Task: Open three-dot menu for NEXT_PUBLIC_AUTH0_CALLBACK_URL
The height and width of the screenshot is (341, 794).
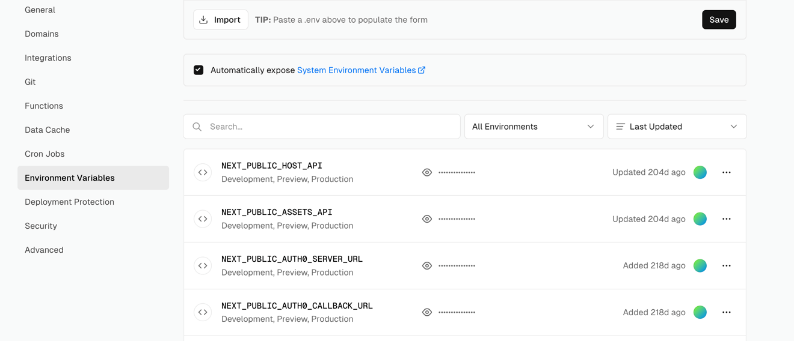Action: tap(726, 312)
